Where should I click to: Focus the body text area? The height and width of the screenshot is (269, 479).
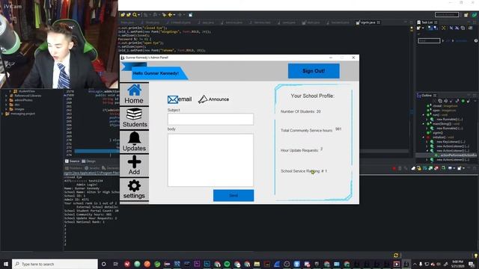(210, 160)
